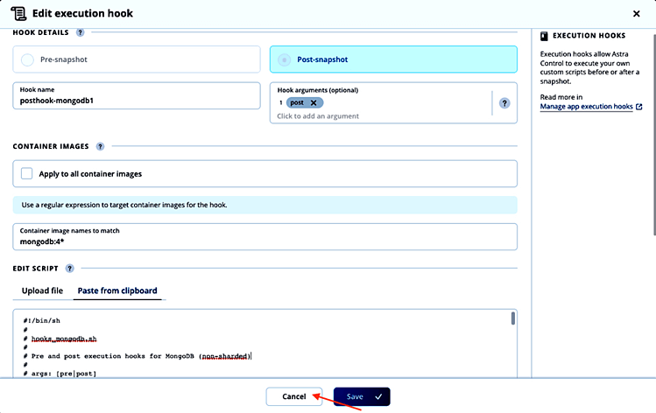
Task: Click the Container Images help icon
Action: click(x=100, y=146)
